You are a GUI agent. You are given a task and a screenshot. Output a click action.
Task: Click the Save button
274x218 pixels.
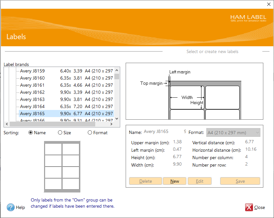pos(240,181)
